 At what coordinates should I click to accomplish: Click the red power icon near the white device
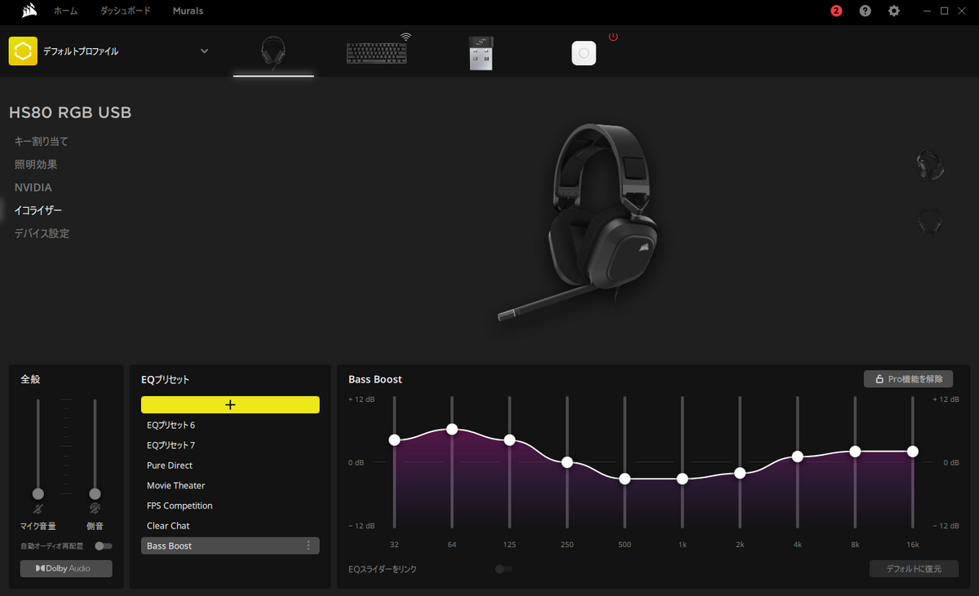point(614,37)
